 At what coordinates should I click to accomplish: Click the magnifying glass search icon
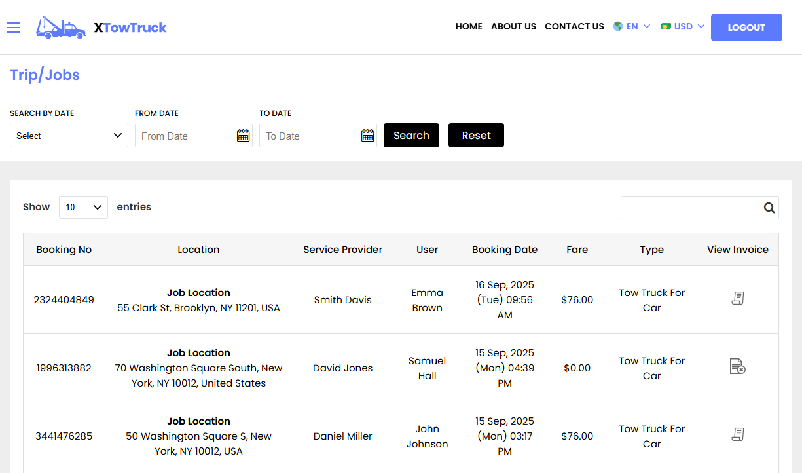pos(769,207)
